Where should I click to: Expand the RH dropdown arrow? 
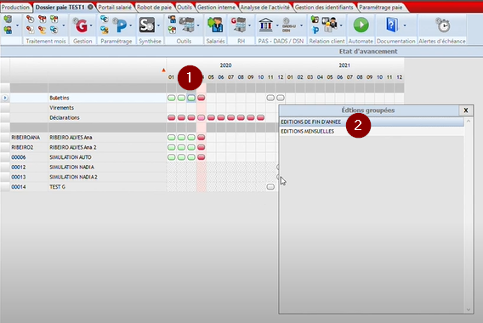click(x=250, y=25)
